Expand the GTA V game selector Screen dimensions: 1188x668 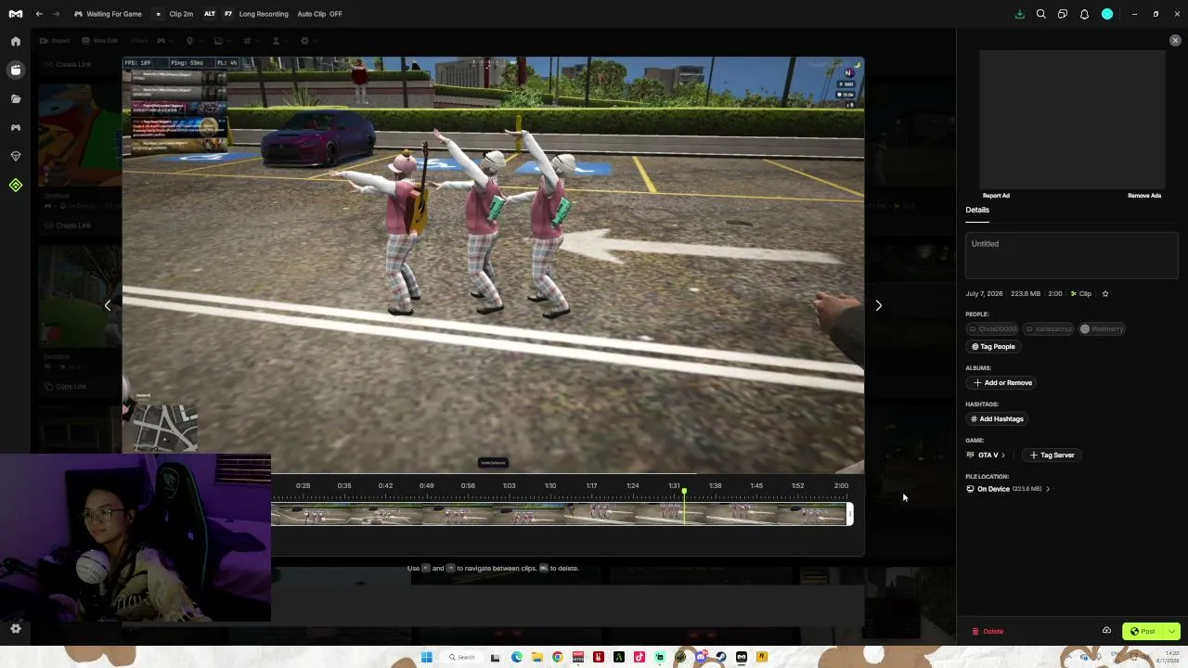[986, 456]
